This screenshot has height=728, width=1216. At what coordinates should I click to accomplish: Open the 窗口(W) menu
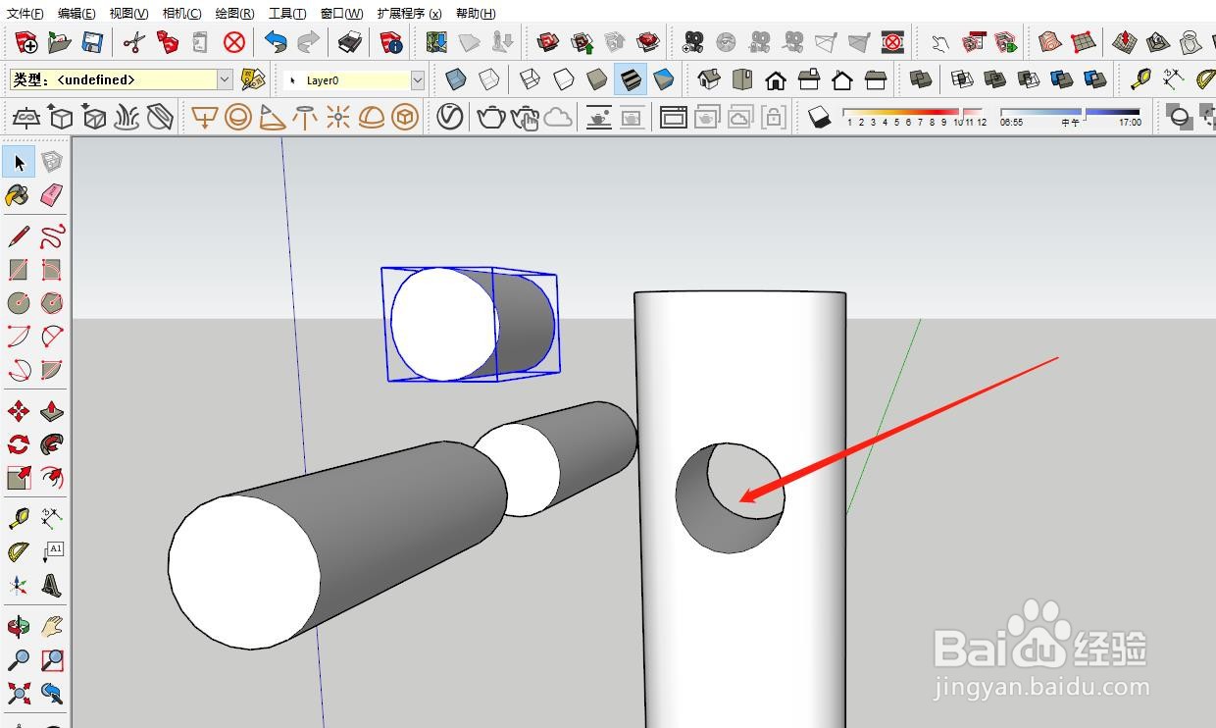coord(341,14)
